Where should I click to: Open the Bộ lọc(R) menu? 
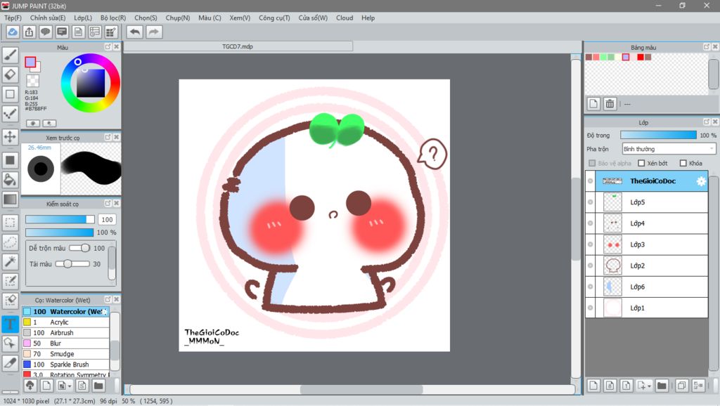pos(113,18)
